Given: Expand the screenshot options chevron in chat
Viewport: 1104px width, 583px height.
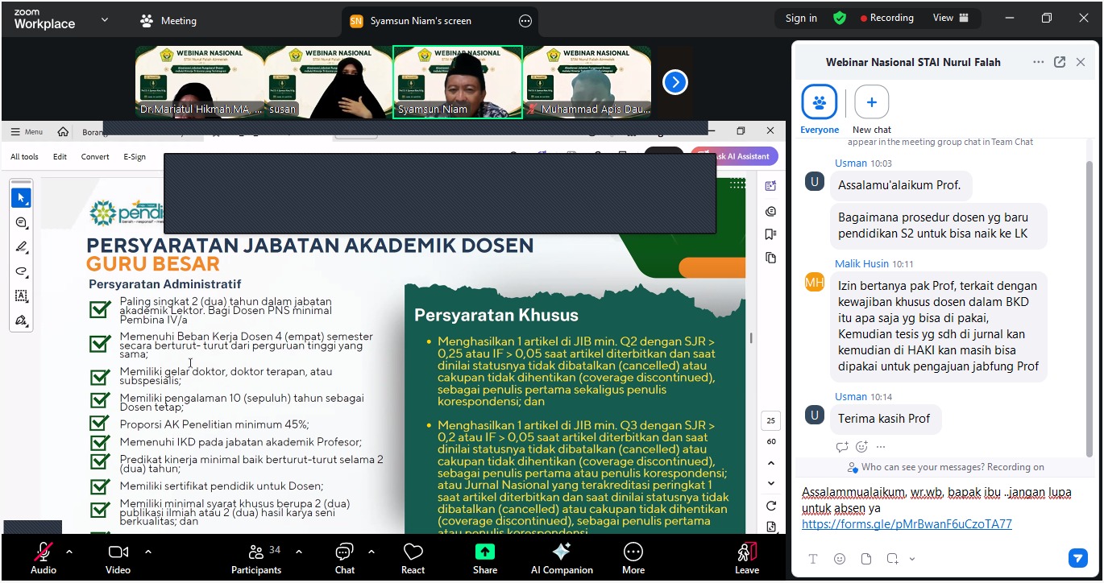Looking at the screenshot, I should tap(912, 559).
